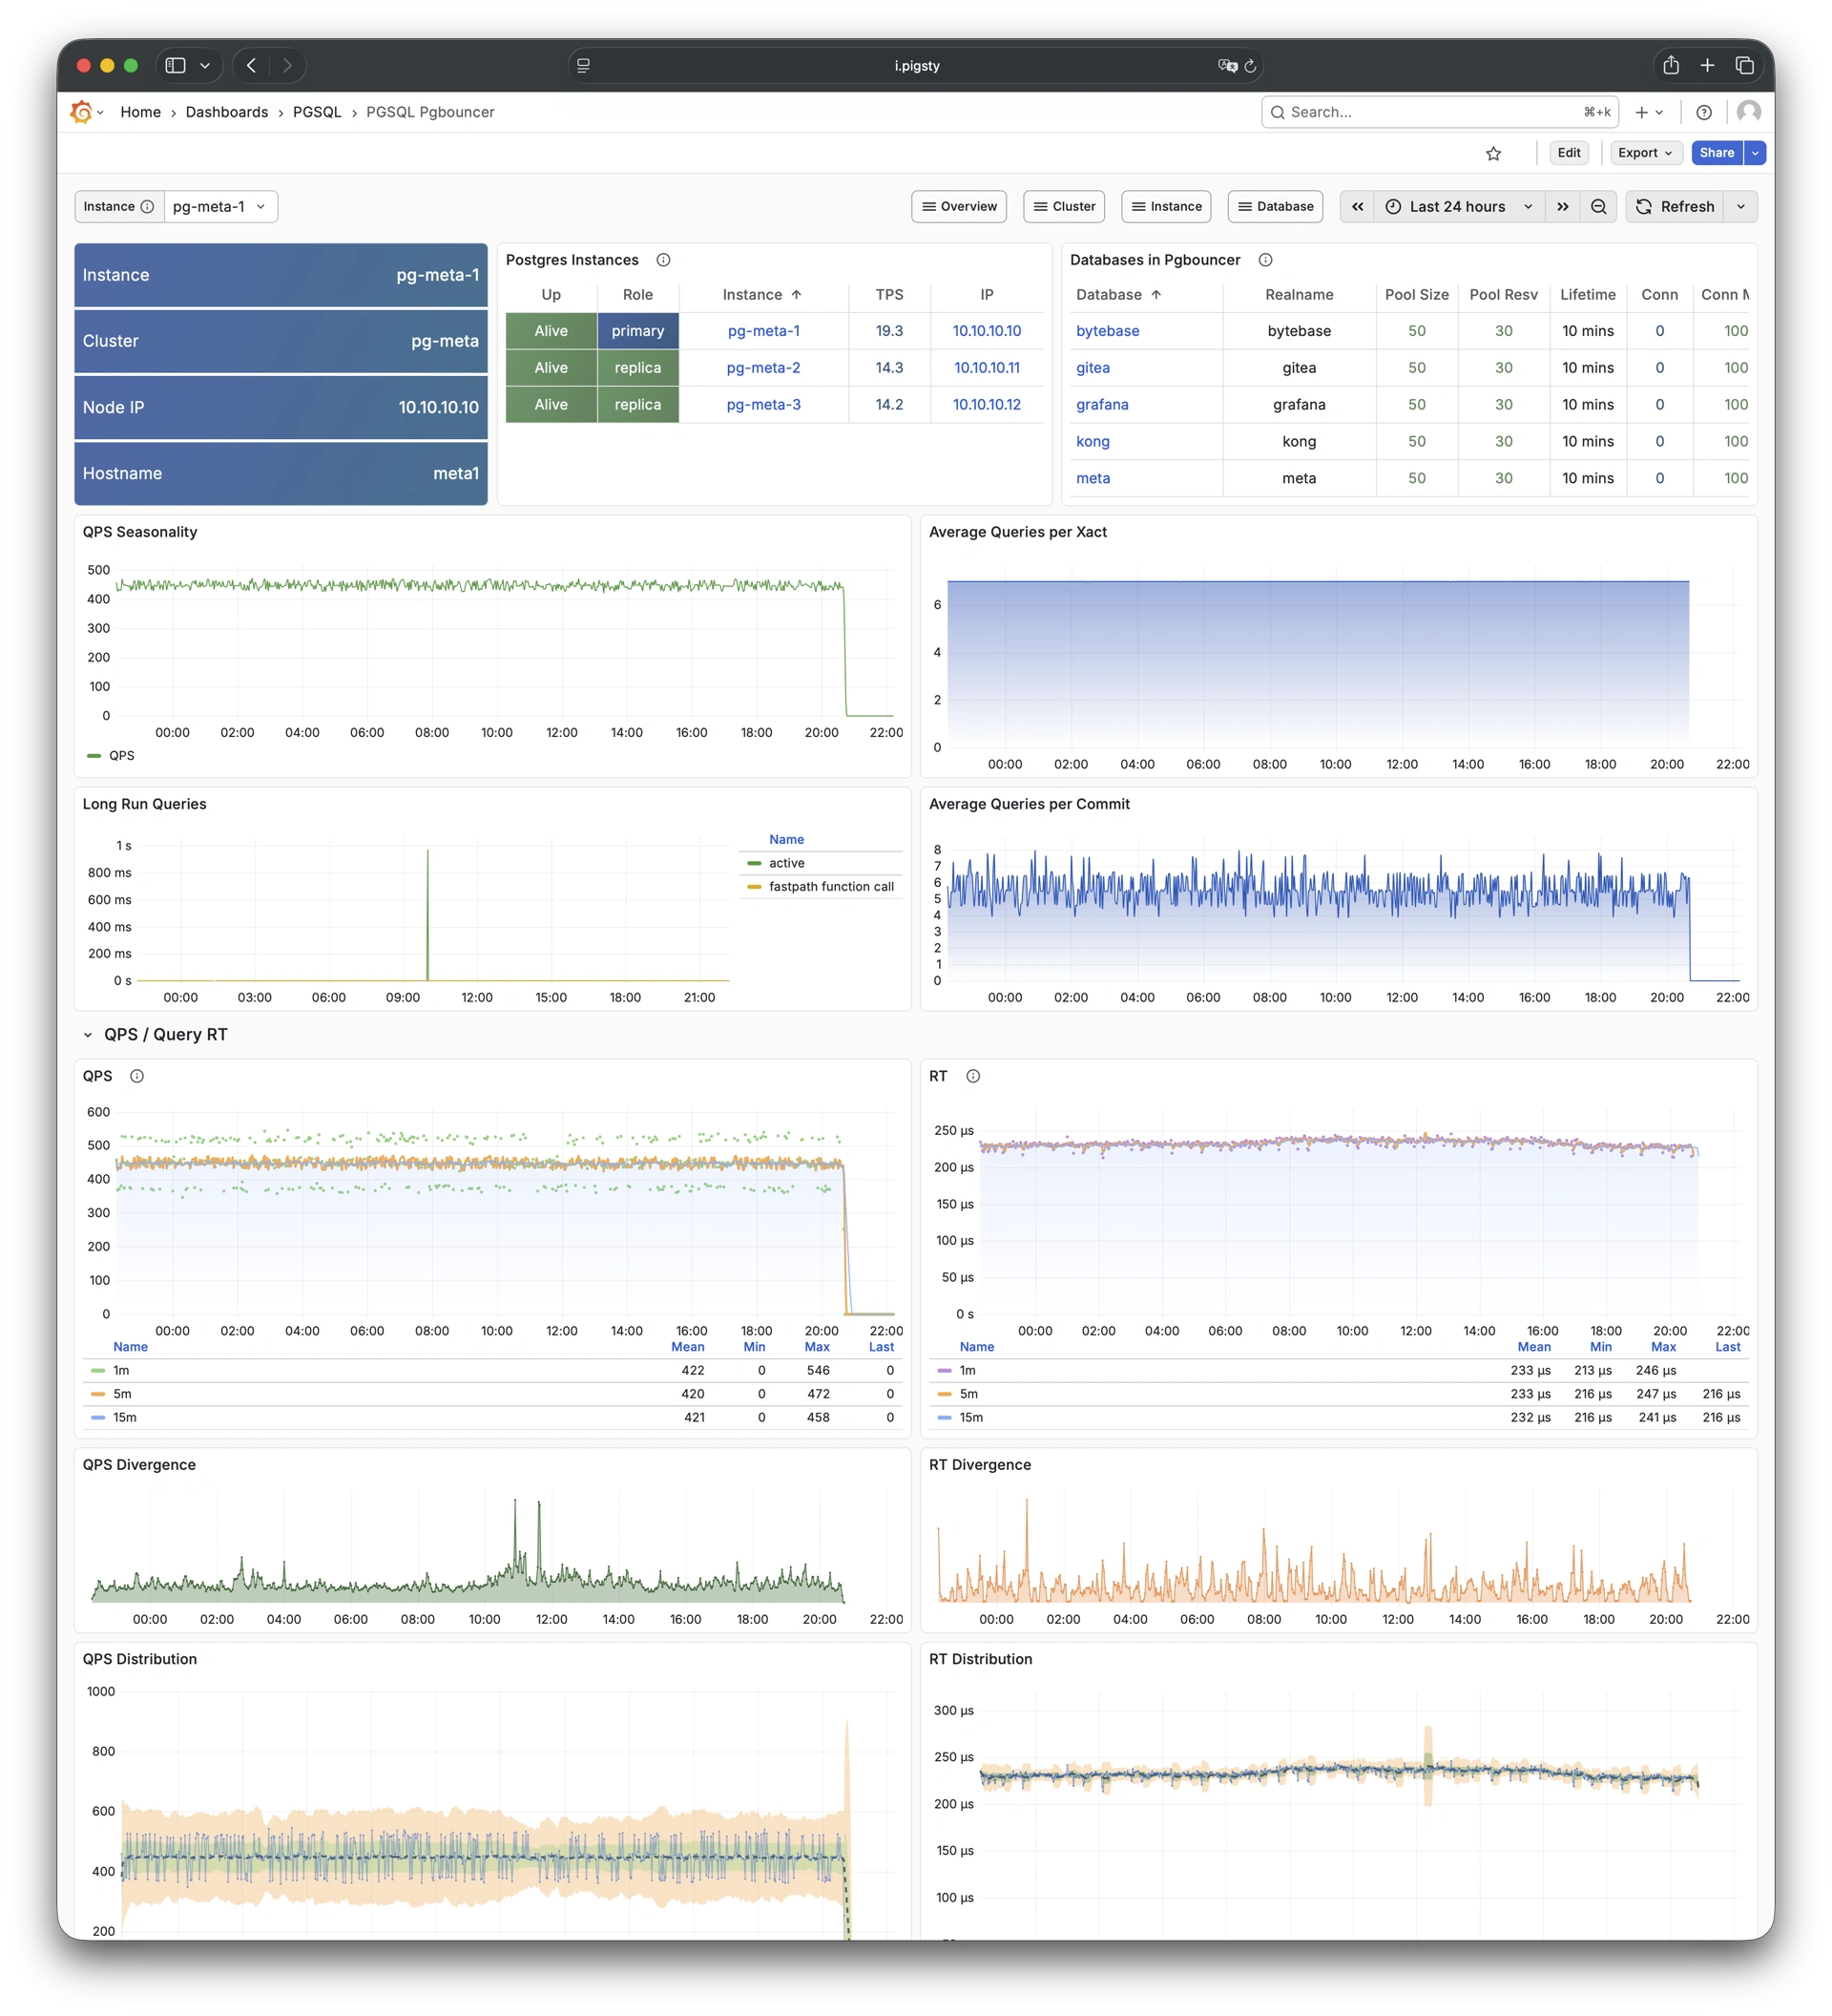Click the zoom out time range icon
The height and width of the screenshot is (2016, 1832).
pyautogui.click(x=1598, y=207)
